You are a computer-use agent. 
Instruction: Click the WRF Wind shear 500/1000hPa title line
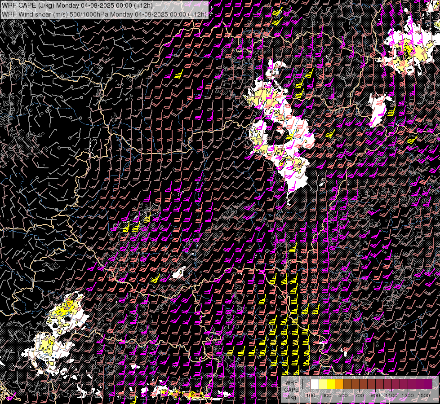(104, 14)
